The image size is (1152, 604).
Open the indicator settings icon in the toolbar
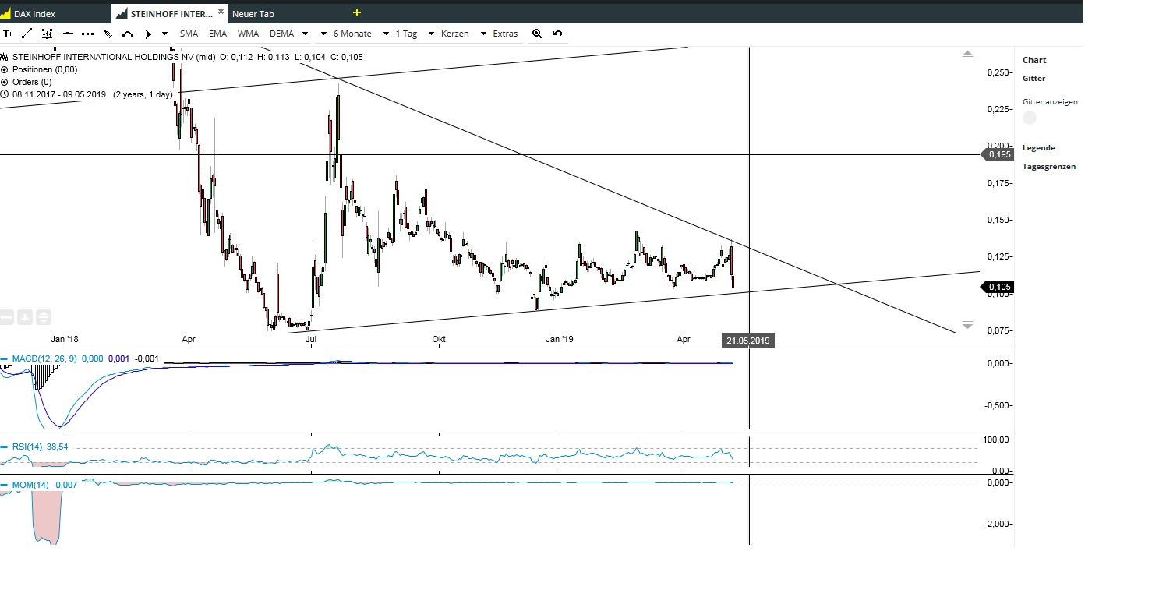[47, 34]
